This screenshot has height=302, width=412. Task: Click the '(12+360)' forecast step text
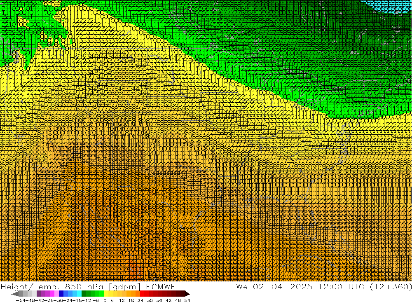[x=391, y=286]
